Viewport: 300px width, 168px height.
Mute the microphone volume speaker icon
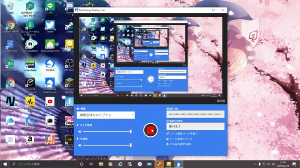80,132
